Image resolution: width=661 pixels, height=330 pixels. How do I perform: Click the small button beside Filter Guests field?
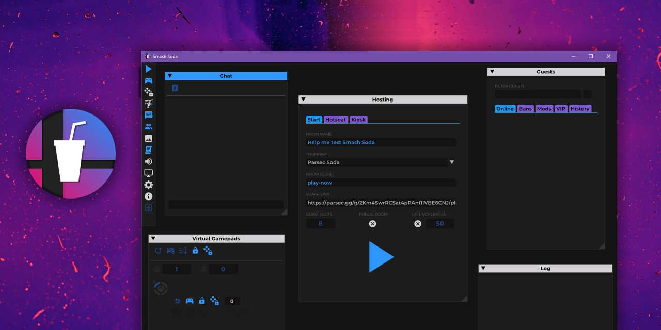pyautogui.click(x=587, y=94)
